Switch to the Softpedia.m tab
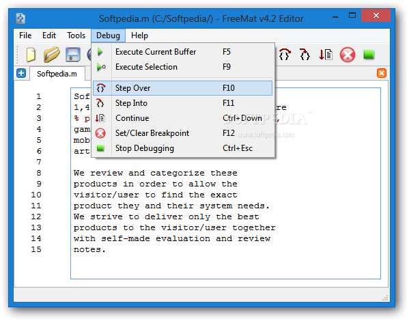This screenshot has width=409, height=321. 57,74
